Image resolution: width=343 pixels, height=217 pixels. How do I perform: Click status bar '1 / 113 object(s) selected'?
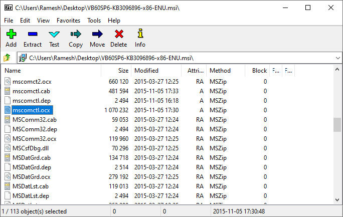coord(34,211)
